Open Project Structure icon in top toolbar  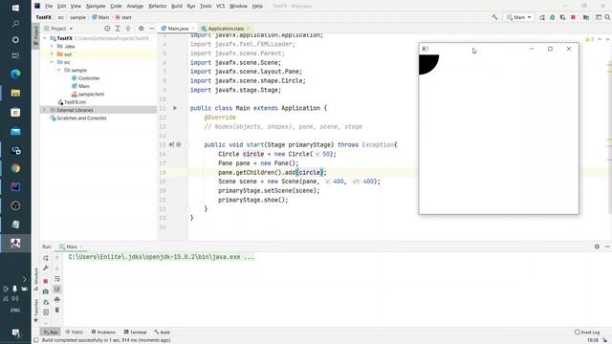coord(586,17)
